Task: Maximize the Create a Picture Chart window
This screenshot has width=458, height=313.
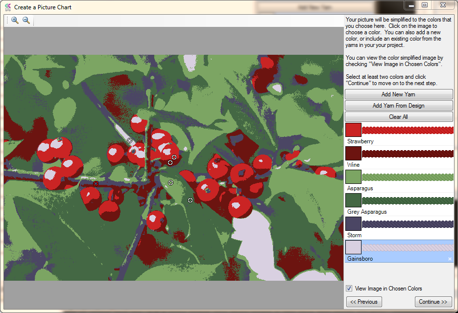Action: coord(425,5)
